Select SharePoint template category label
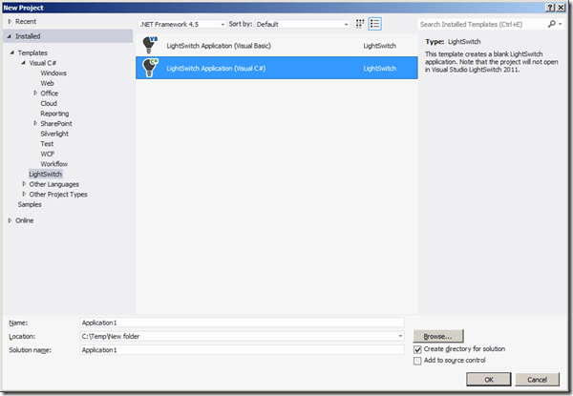 [56, 123]
